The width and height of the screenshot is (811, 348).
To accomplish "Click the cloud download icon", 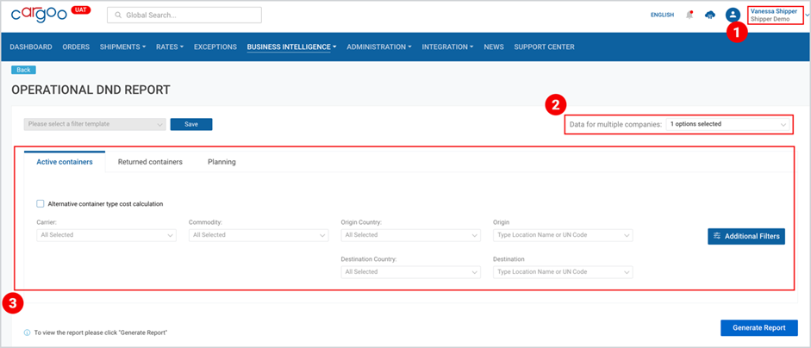I will pos(710,15).
